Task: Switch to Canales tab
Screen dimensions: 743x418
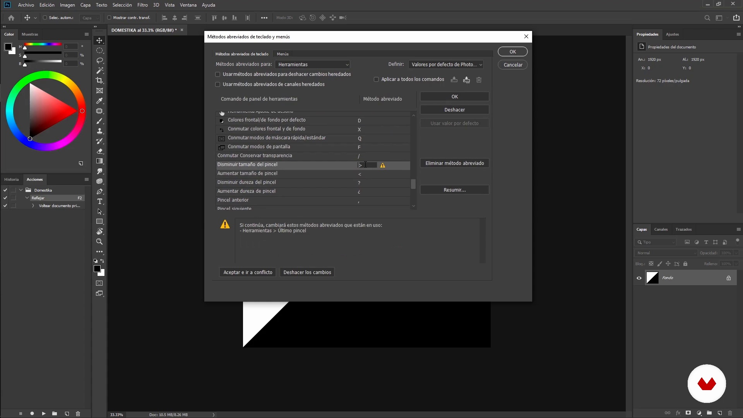Action: click(x=661, y=230)
